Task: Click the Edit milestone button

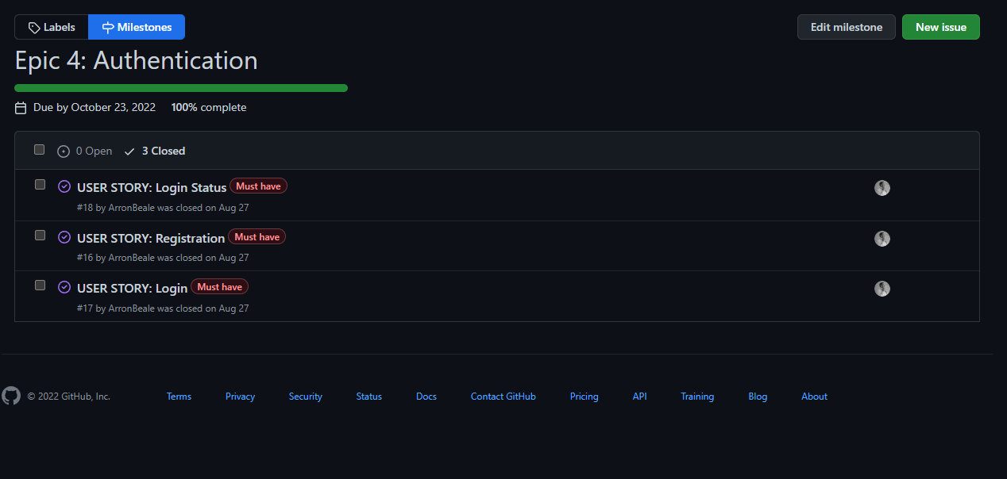Action: pyautogui.click(x=847, y=27)
